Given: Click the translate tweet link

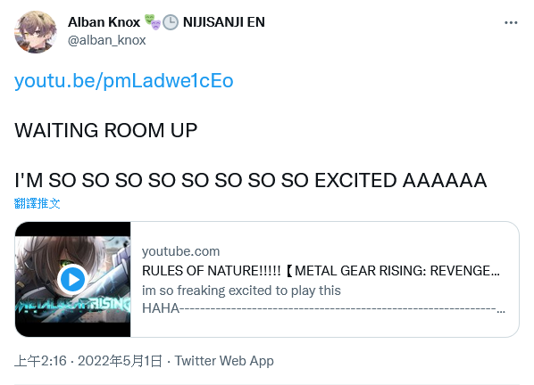Looking at the screenshot, I should 38,203.
